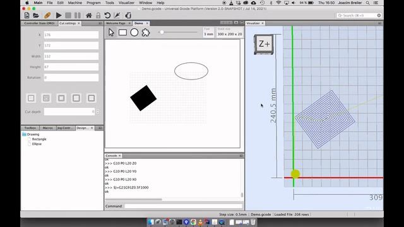Click the Cut depth field
This screenshot has height=227, width=404.
[x=69, y=112]
